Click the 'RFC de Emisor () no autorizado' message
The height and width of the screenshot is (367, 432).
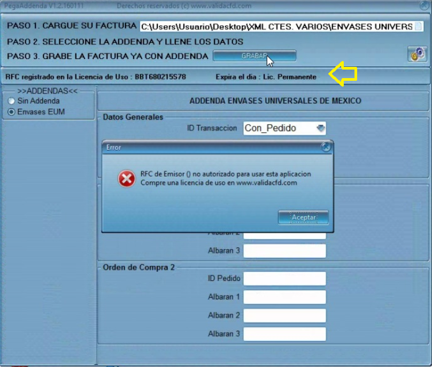click(x=226, y=174)
